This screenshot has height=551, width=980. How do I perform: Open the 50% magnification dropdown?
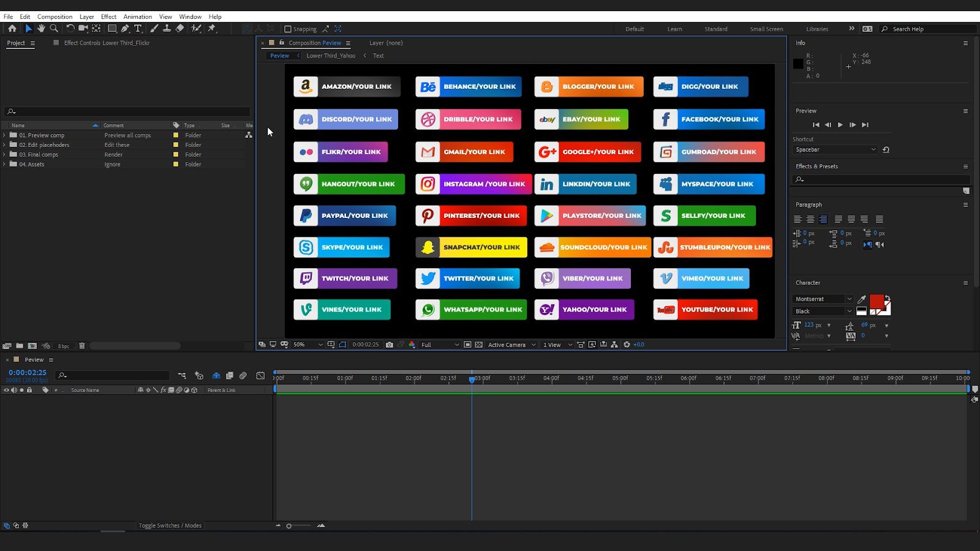pyautogui.click(x=307, y=345)
